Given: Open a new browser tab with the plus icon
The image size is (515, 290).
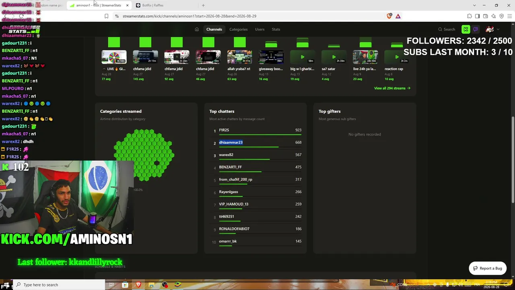Looking at the screenshot, I should click(x=203, y=5).
